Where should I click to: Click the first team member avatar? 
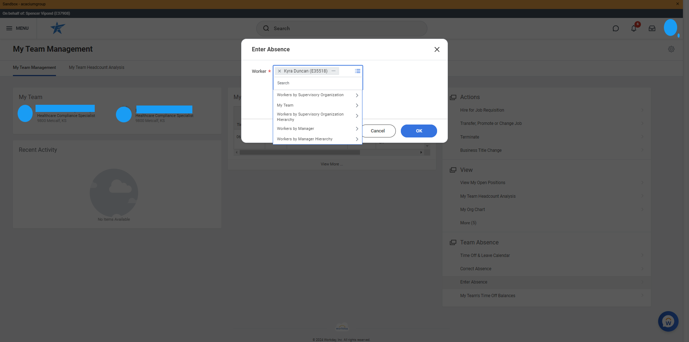click(25, 113)
